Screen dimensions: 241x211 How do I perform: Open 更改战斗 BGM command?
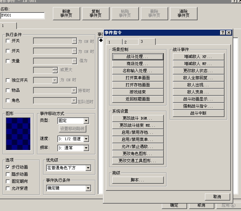pyautogui.click(x=138, y=118)
